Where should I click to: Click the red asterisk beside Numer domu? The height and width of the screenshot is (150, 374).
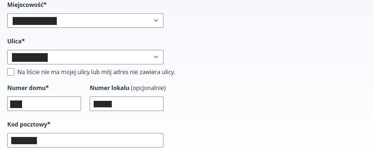47,87
